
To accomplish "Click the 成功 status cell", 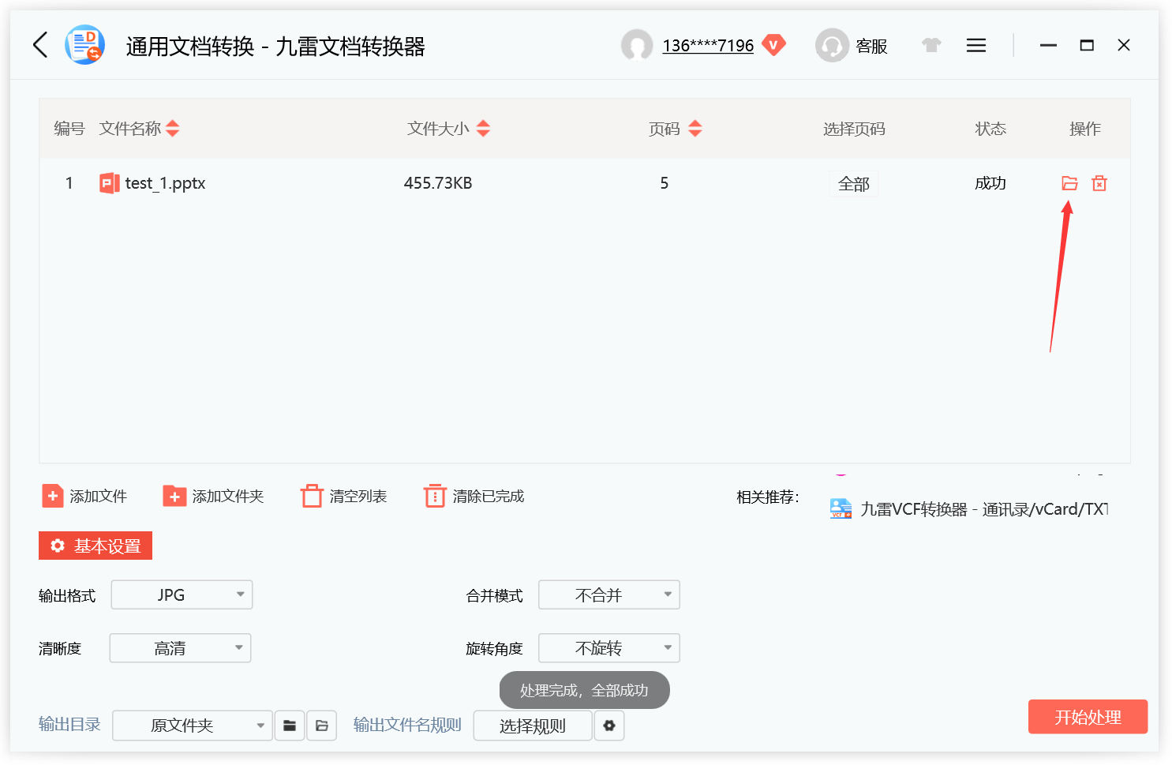I will [990, 183].
